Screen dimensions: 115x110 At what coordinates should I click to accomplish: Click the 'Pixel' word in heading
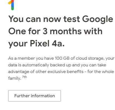(x=40, y=43)
